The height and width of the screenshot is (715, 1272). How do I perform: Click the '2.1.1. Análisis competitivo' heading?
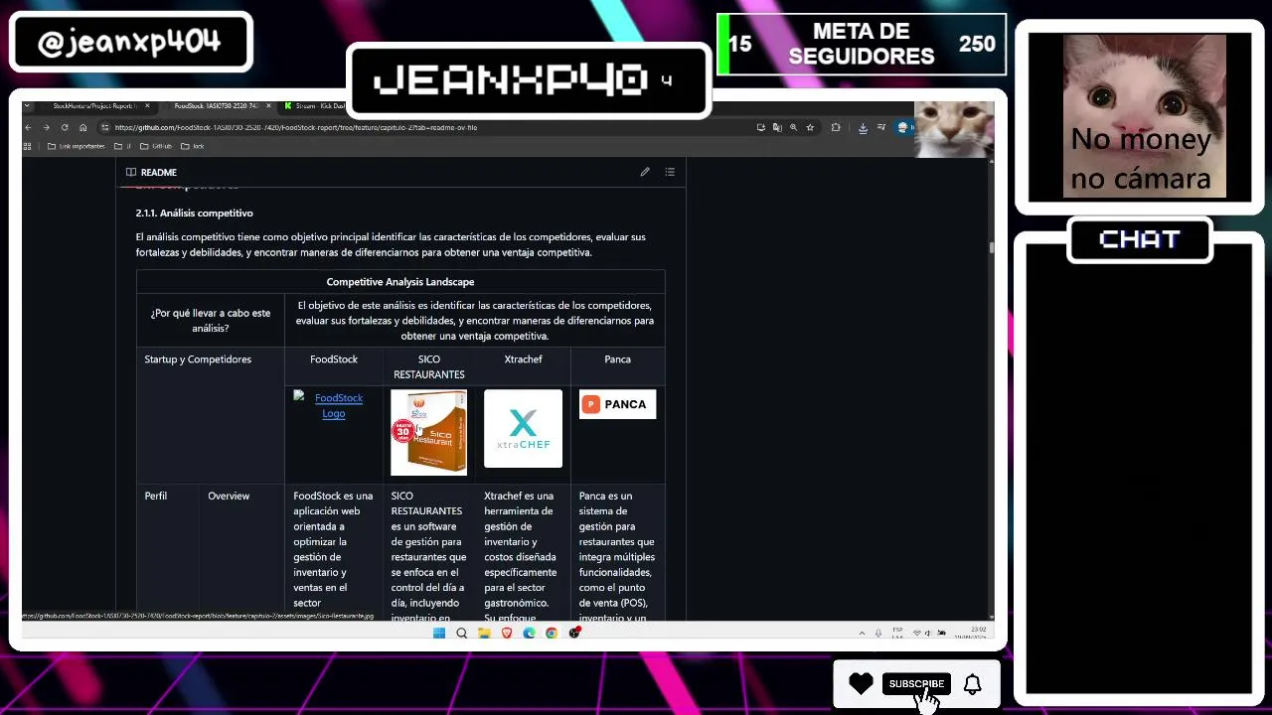pyautogui.click(x=195, y=213)
